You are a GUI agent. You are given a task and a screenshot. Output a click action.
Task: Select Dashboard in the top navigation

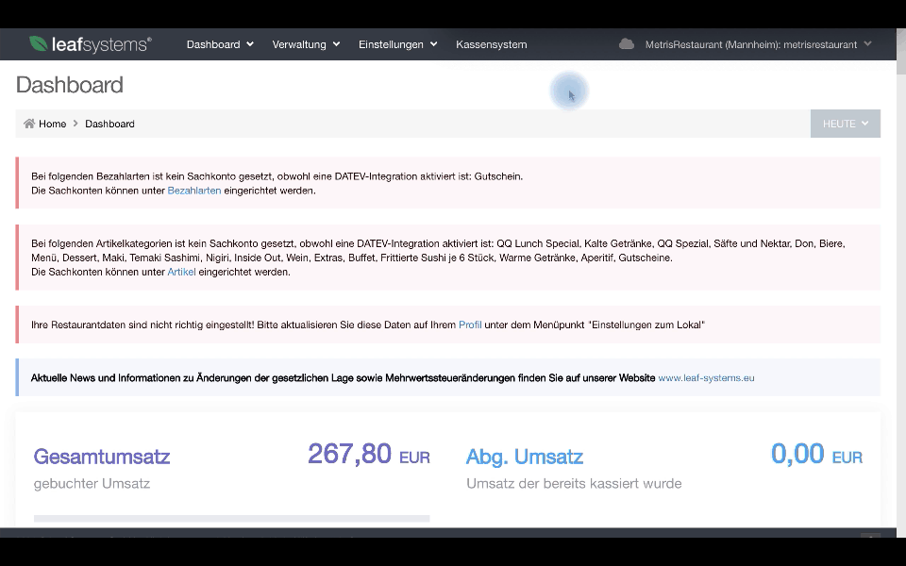click(x=213, y=43)
